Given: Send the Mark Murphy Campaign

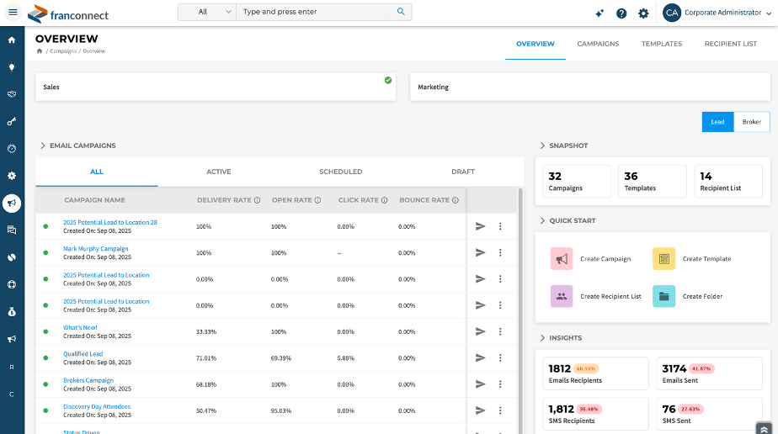Looking at the screenshot, I should (480, 252).
